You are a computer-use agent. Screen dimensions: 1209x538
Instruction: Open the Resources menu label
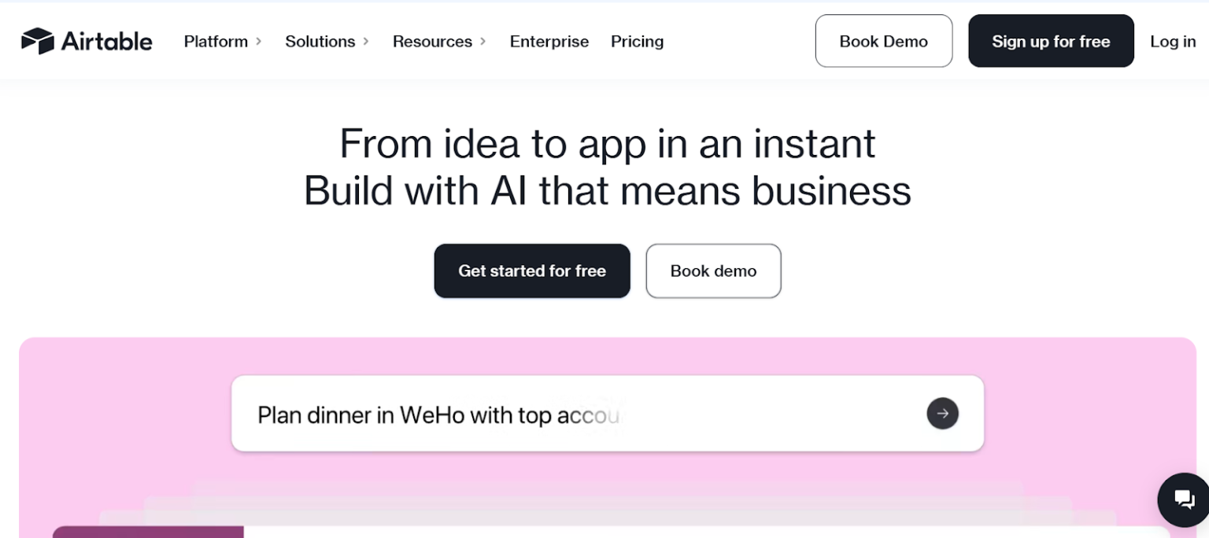pyautogui.click(x=432, y=42)
